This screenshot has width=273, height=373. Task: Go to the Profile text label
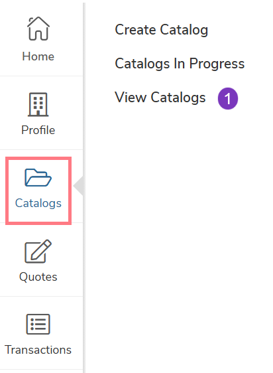pos(38,130)
